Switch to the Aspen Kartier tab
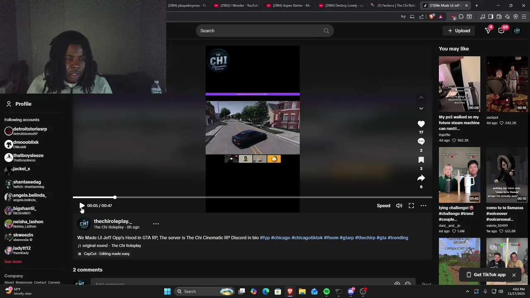The width and height of the screenshot is (530, 298). click(x=289, y=5)
